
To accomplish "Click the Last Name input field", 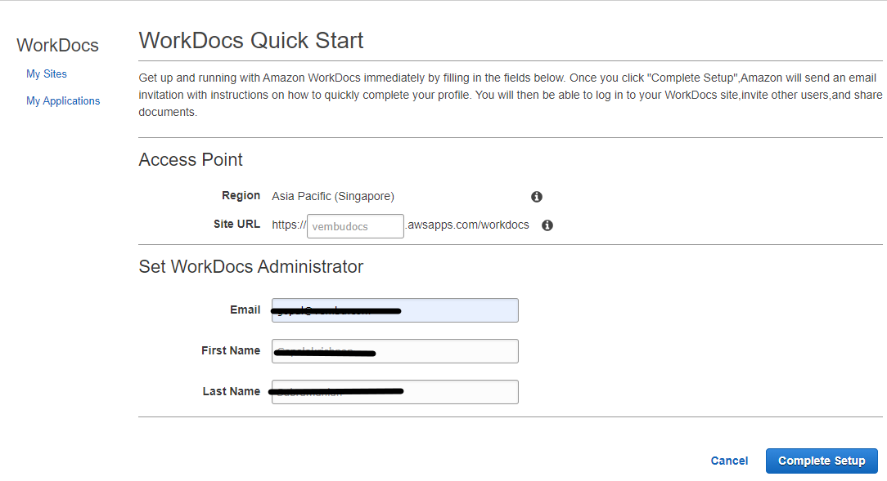I will (x=395, y=392).
